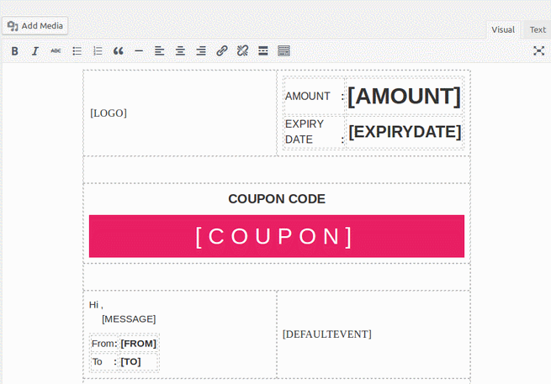Switch to the Visual editor tab
Image resolution: width=551 pixels, height=384 pixels.
point(503,30)
